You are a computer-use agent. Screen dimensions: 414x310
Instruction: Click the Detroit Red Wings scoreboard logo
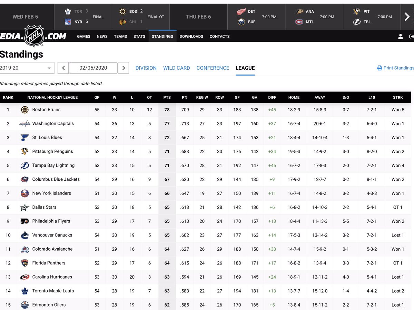coord(241,12)
